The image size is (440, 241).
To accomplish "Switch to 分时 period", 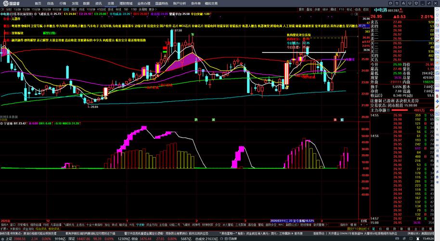I will (9, 9).
